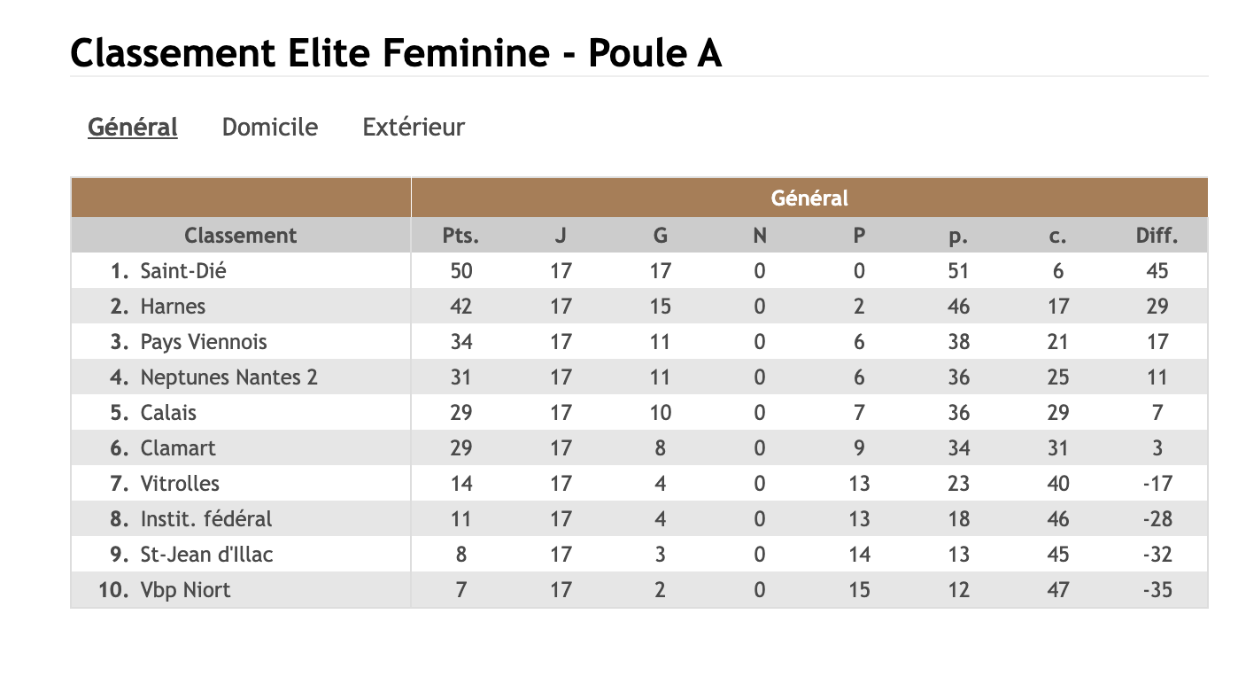Click Saint-Dié's 50 points cell
This screenshot has height=684, width=1238.
click(x=461, y=271)
